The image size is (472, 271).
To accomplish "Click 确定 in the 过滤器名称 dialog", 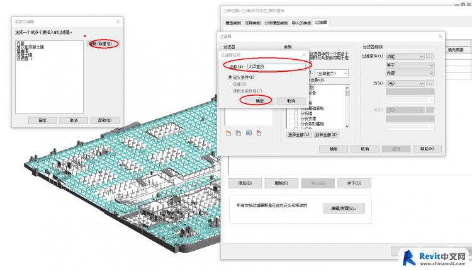I will 259,101.
